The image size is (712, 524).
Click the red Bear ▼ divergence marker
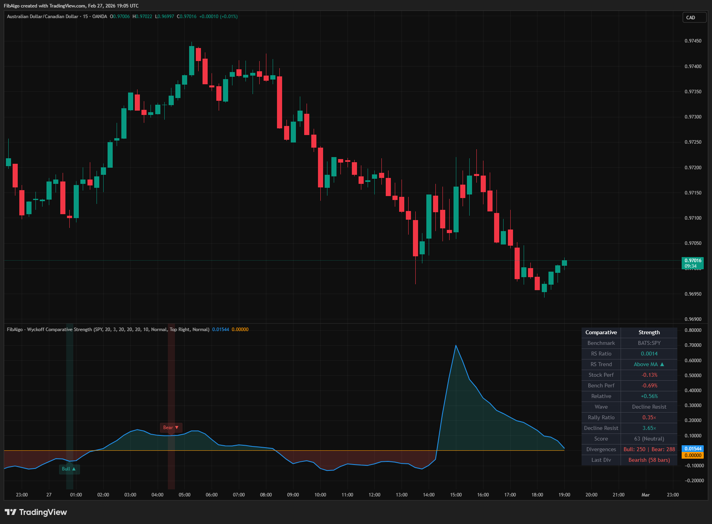coord(171,428)
